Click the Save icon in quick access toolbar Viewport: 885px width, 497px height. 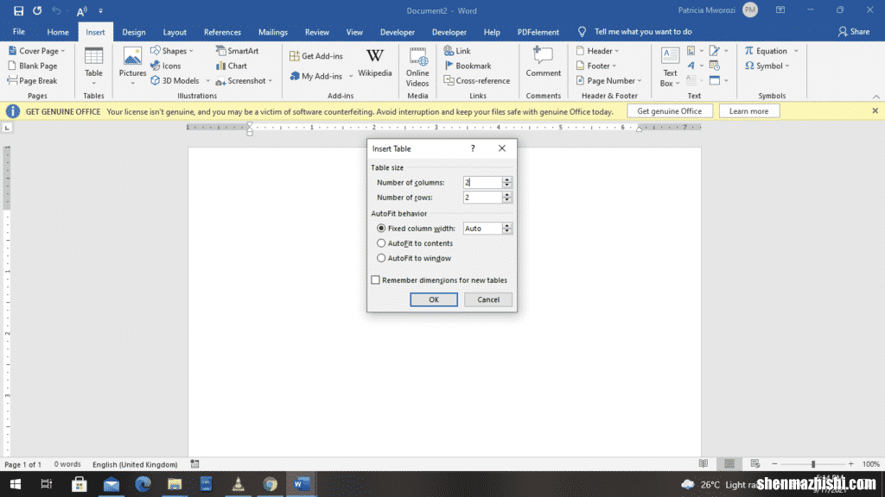click(x=18, y=10)
